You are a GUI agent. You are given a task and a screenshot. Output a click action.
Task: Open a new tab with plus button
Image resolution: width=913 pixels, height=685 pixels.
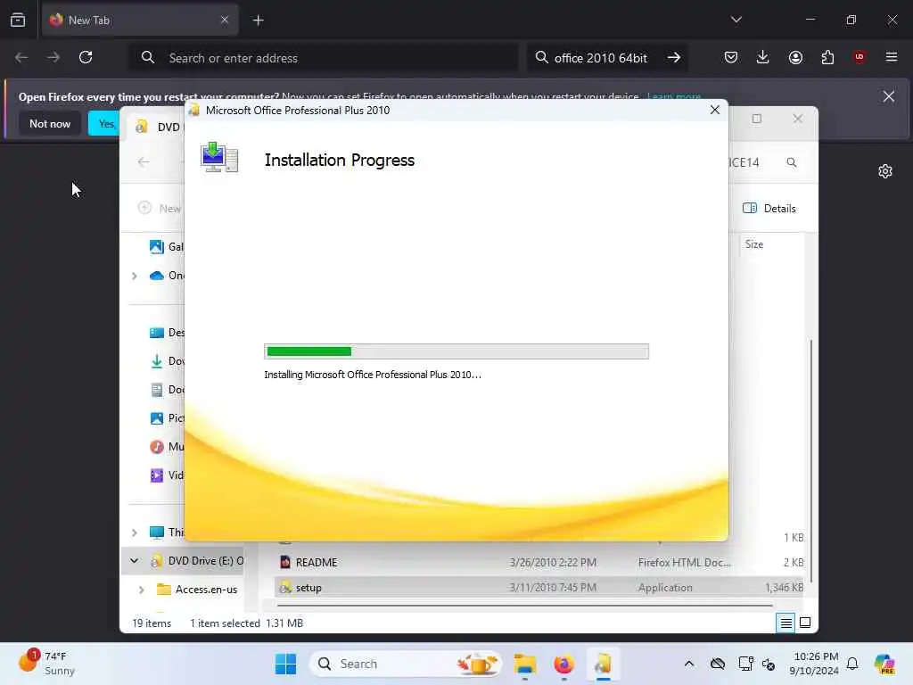coord(258,21)
